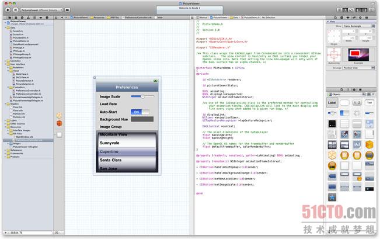The image size is (380, 239).
Task: Click the navigator filter search field
Action: (36, 233)
